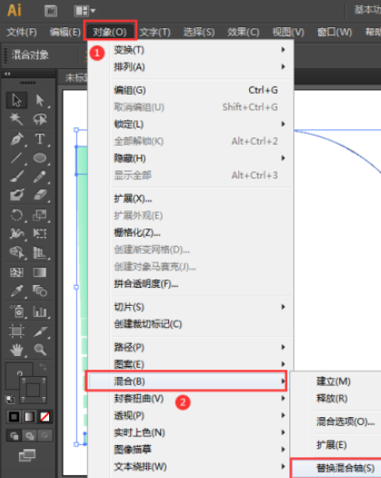Viewport: 381px width, 478px height.
Task: Select the Blend tool
Action: point(40,291)
